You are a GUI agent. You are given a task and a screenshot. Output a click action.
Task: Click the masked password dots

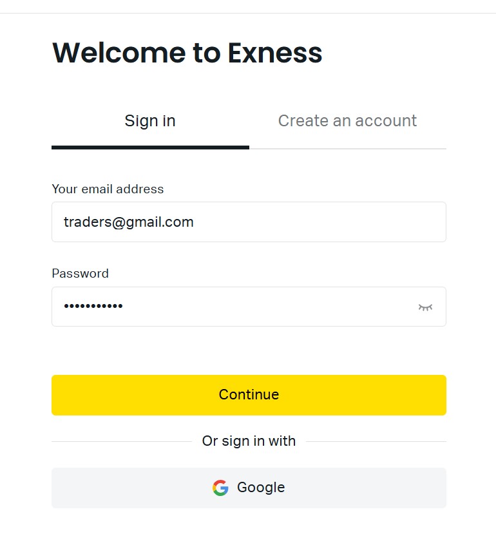tap(93, 307)
